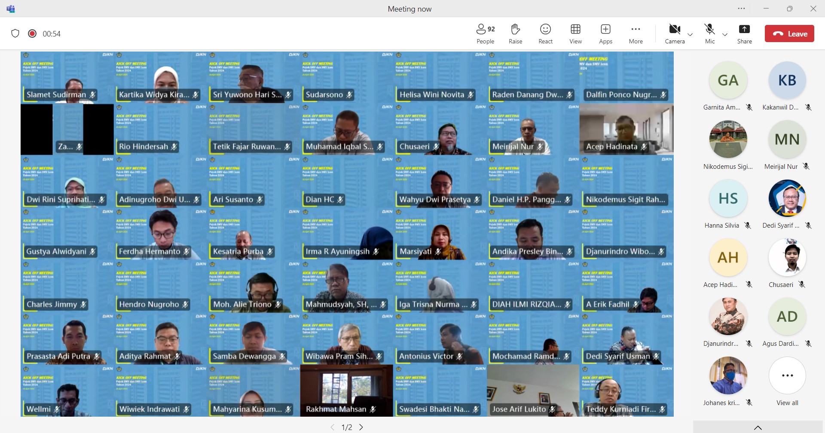Change the meeting View layout
The image size is (825, 433).
point(575,34)
